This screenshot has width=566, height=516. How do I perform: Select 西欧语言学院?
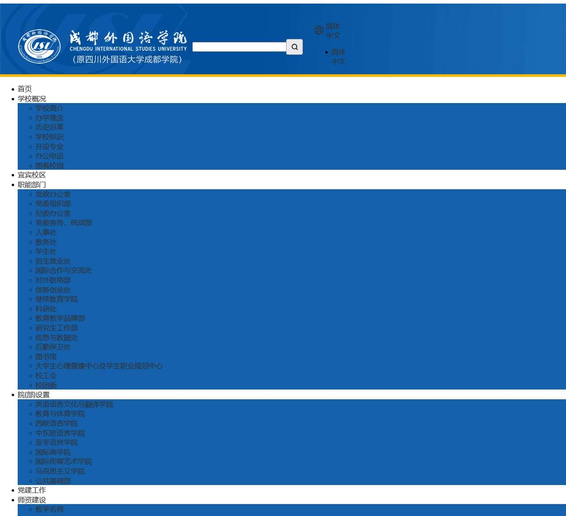coord(57,424)
